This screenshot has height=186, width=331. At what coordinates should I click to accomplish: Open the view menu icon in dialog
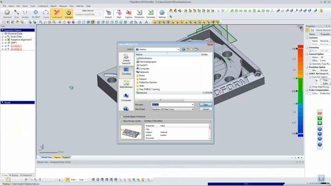pyautogui.click(x=197, y=50)
